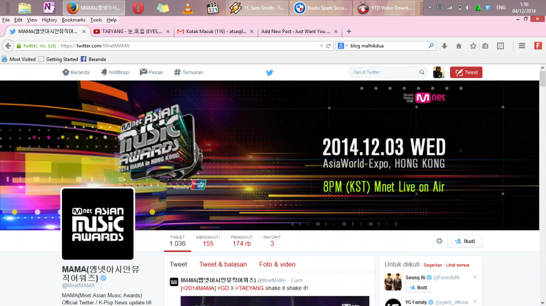
Task: Expand the profile gear options menu
Action: 439,241
